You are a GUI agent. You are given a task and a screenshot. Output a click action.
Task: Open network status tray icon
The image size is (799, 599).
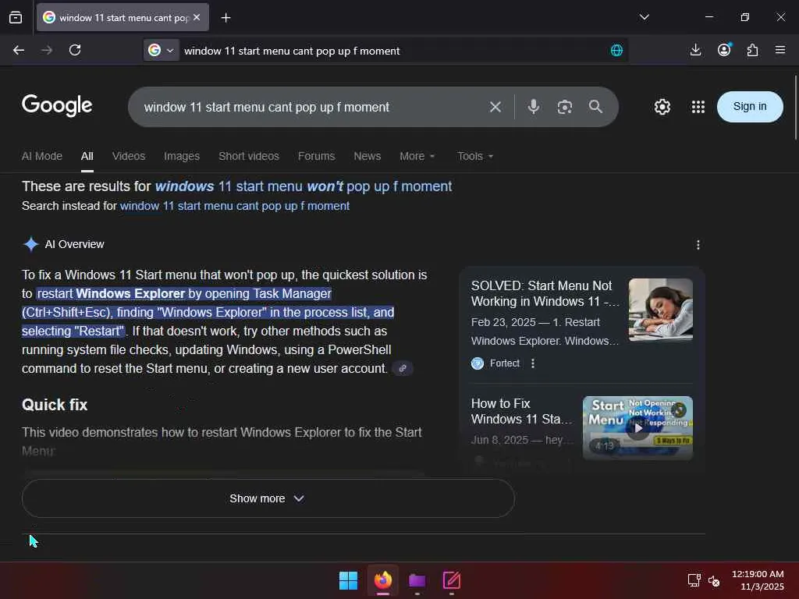694,580
